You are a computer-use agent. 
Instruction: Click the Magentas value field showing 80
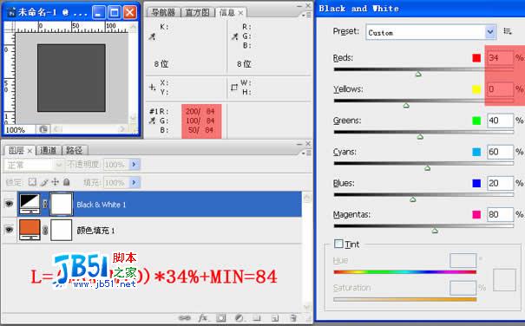(500, 214)
